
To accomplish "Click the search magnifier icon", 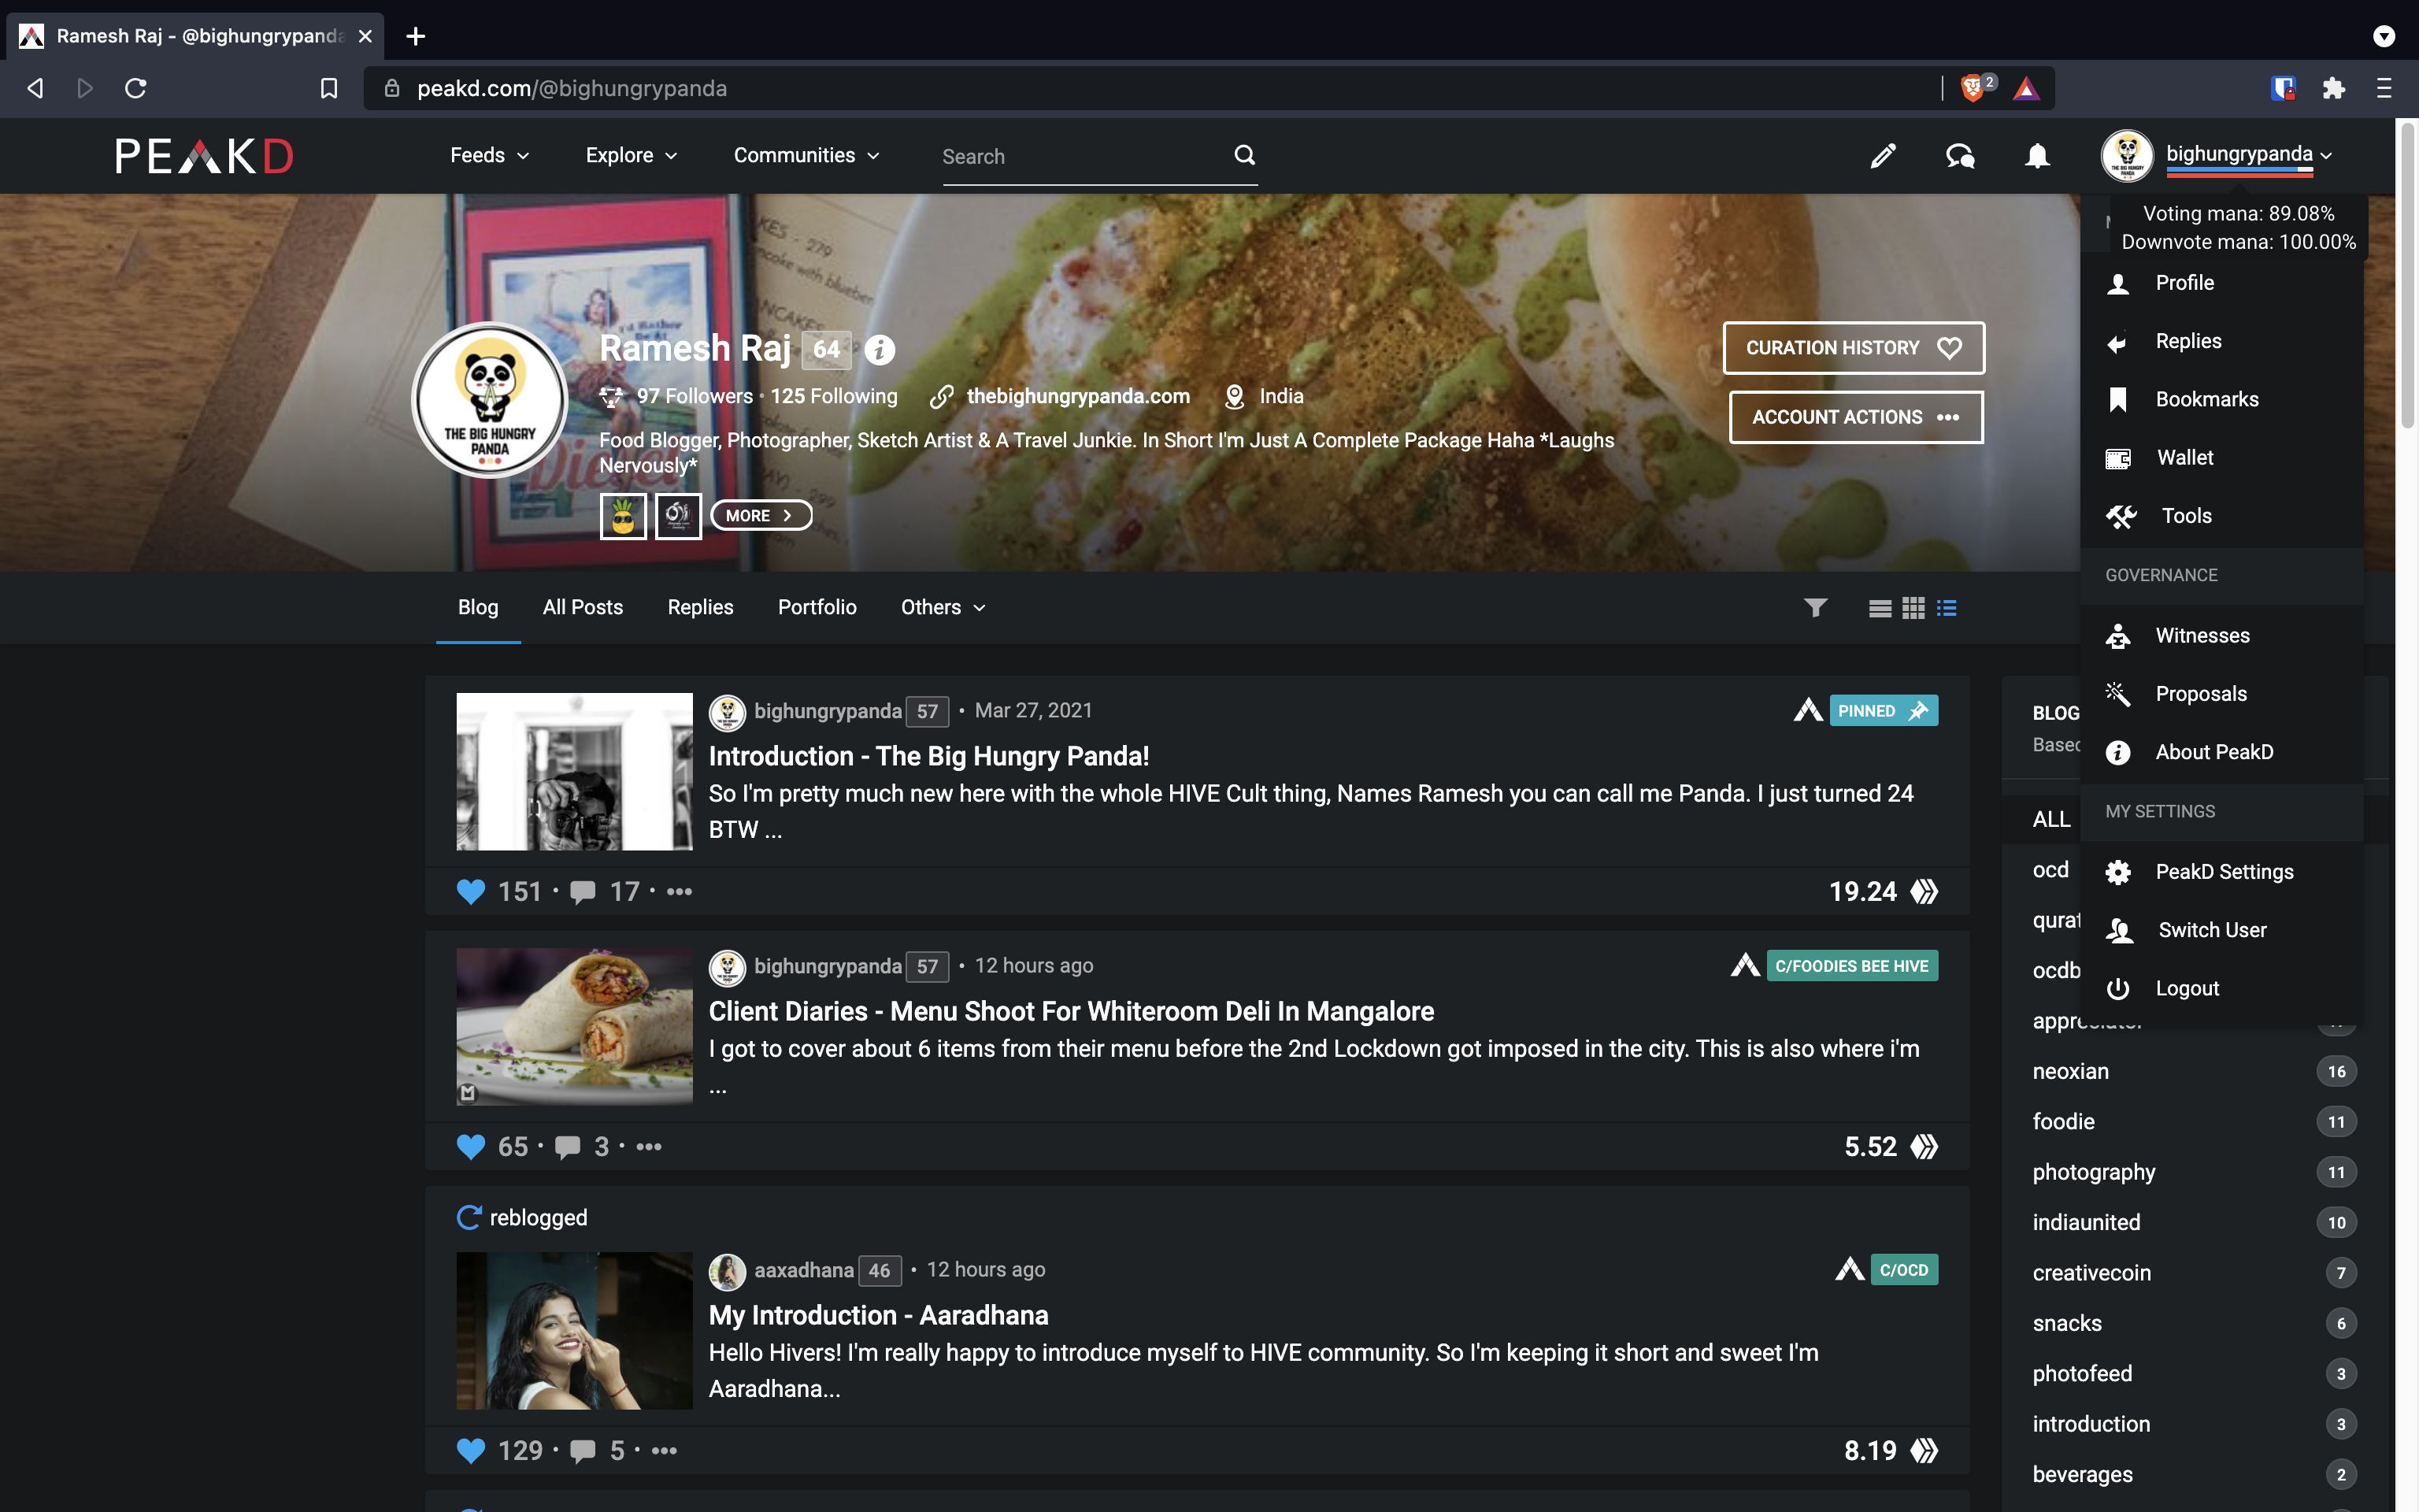I will coord(1244,155).
